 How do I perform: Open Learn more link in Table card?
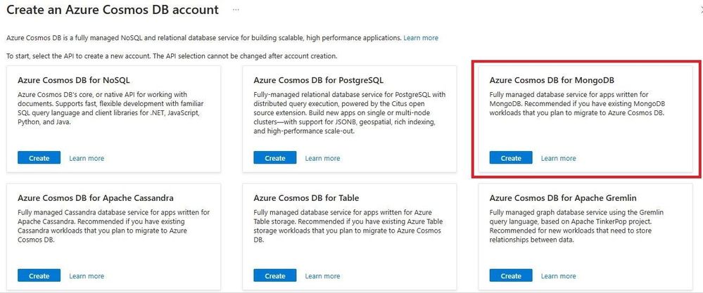[322, 276]
